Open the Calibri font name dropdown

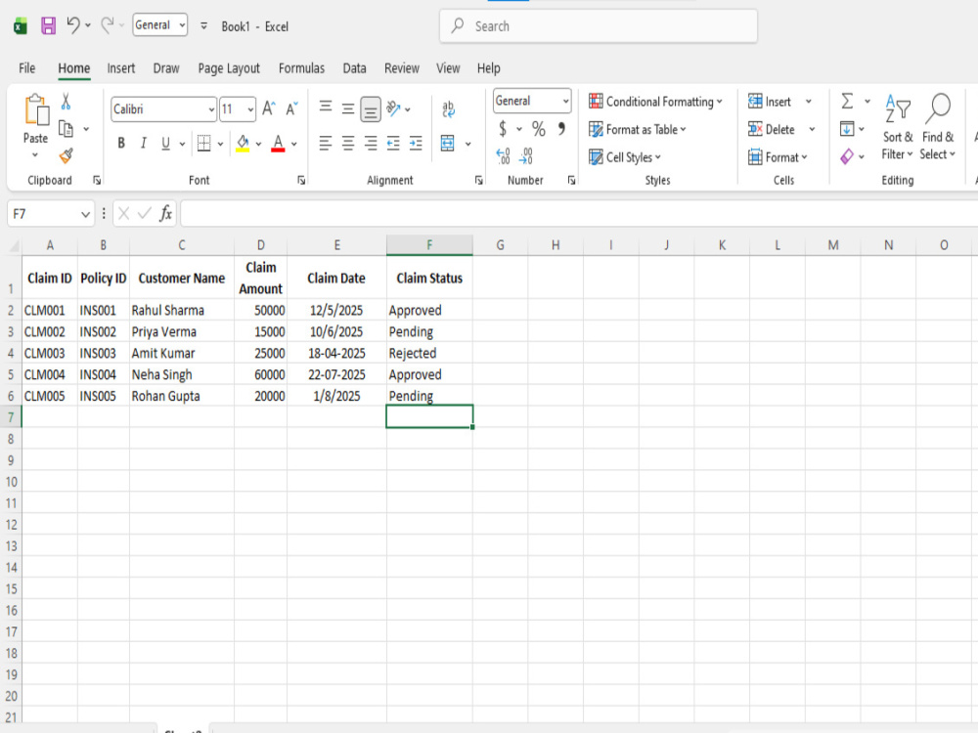(x=211, y=109)
